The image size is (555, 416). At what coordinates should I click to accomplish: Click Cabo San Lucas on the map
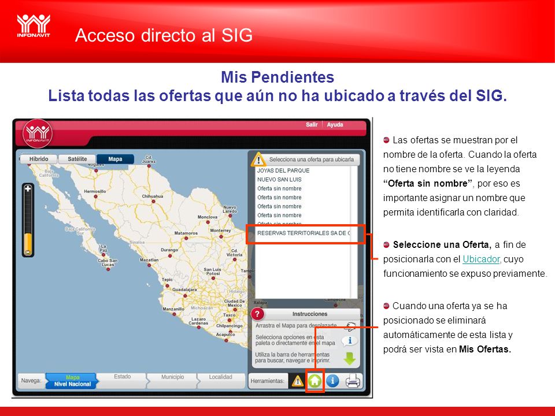tap(108, 265)
